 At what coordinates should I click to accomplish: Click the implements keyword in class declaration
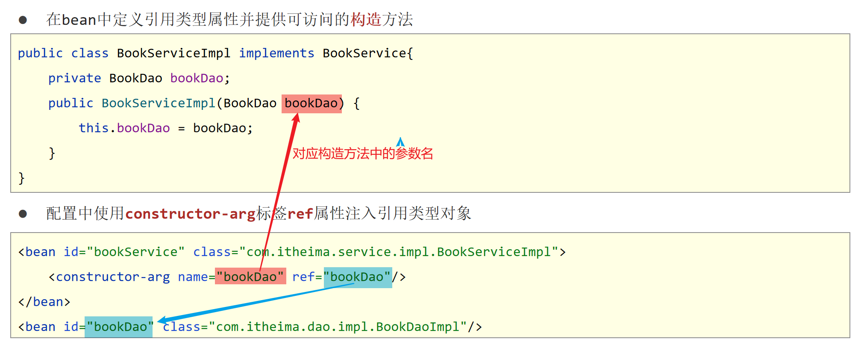[x=276, y=53]
